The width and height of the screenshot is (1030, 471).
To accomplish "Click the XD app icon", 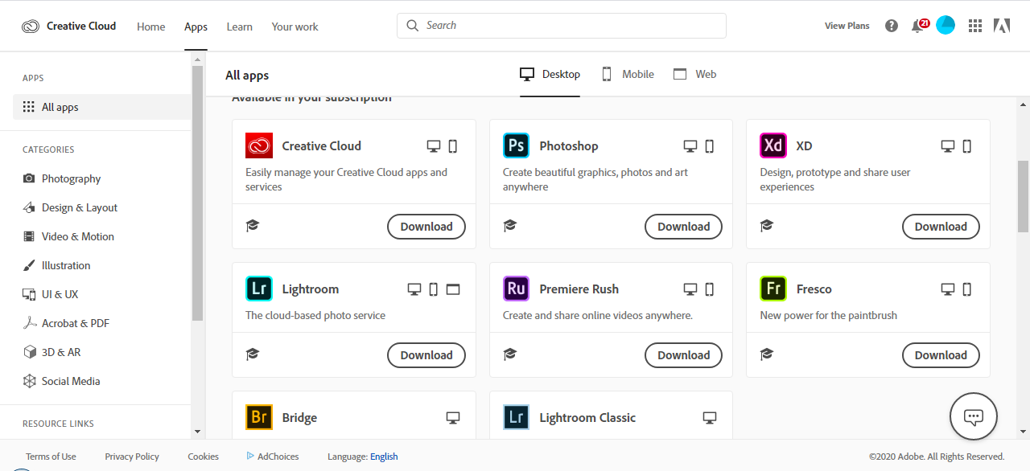I will 773,145.
